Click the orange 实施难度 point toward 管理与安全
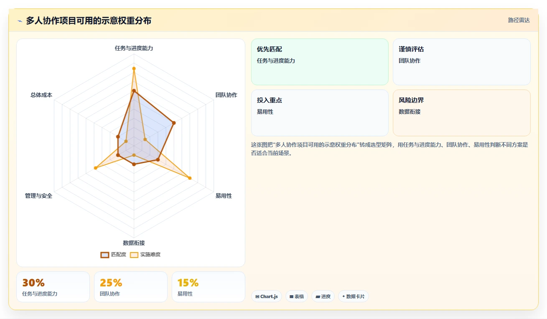 (96, 168)
